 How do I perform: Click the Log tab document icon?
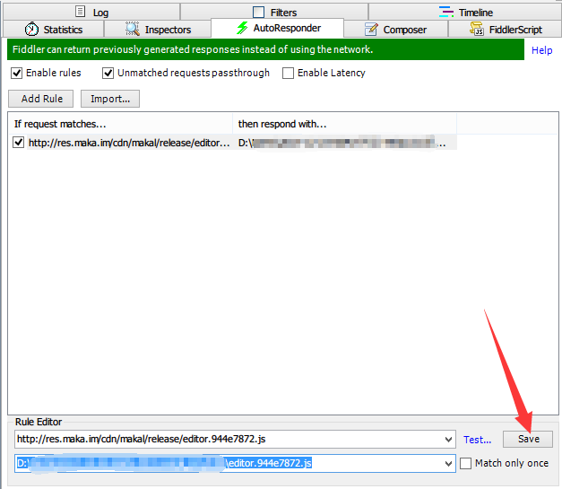[x=81, y=12]
